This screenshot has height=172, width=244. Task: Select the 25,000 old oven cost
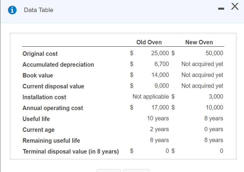160,53
